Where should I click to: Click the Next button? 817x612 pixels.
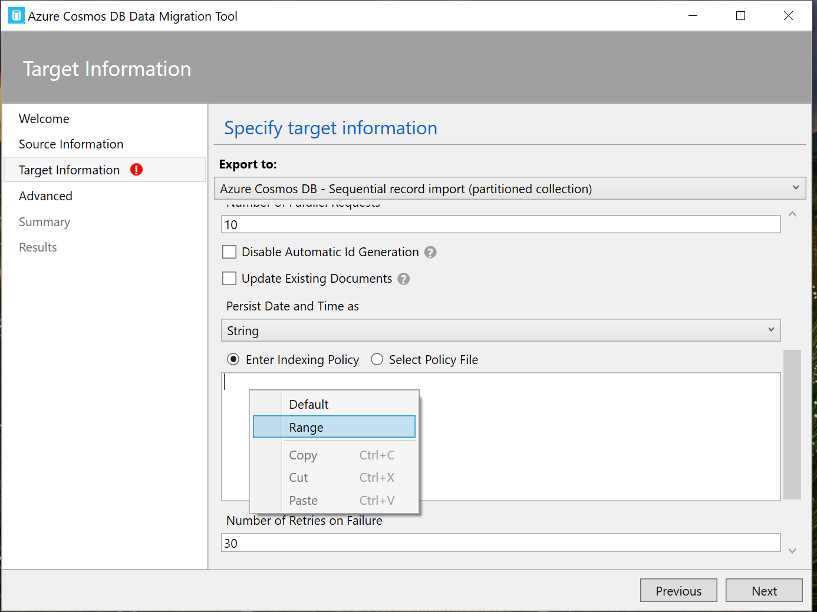point(764,591)
